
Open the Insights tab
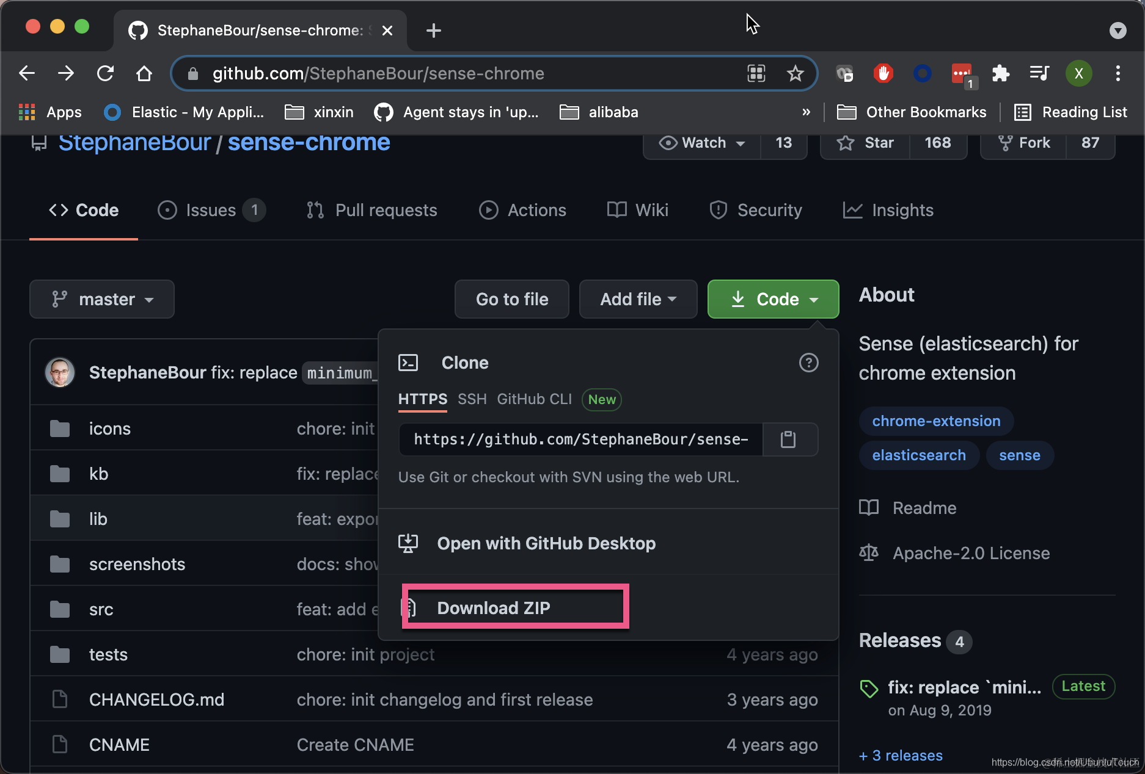pyautogui.click(x=888, y=210)
